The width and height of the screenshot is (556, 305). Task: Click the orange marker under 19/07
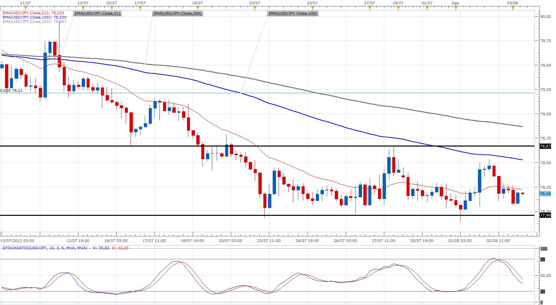tap(198, 8)
